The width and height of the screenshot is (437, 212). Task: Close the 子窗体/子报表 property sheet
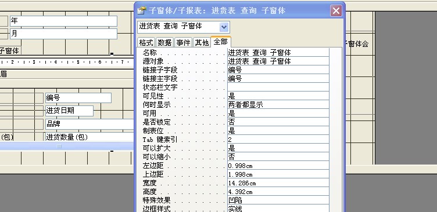tap(336, 11)
